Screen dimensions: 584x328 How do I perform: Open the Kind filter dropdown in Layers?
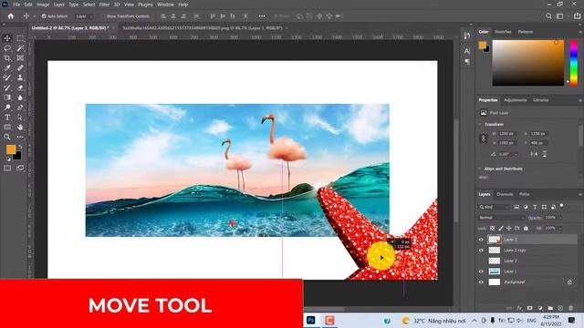point(495,207)
